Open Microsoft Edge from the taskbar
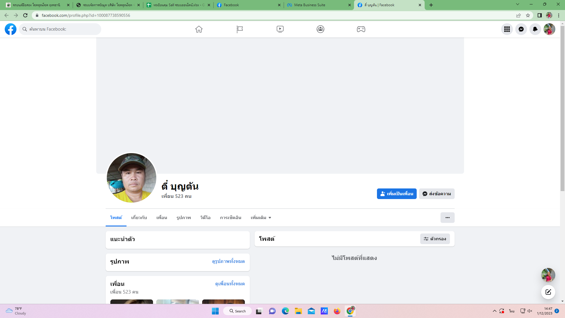565x318 pixels. tap(285, 311)
